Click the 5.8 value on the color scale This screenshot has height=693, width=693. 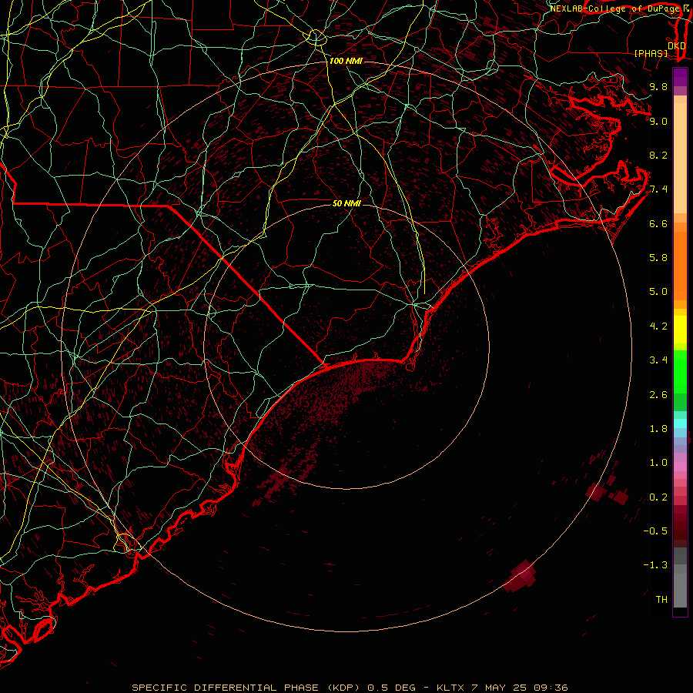pos(658,257)
